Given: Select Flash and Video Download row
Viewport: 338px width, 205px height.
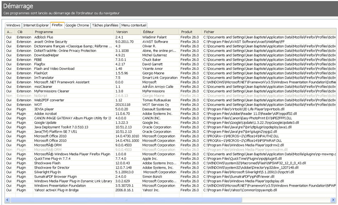Looking at the screenshot, I should [170, 68].
